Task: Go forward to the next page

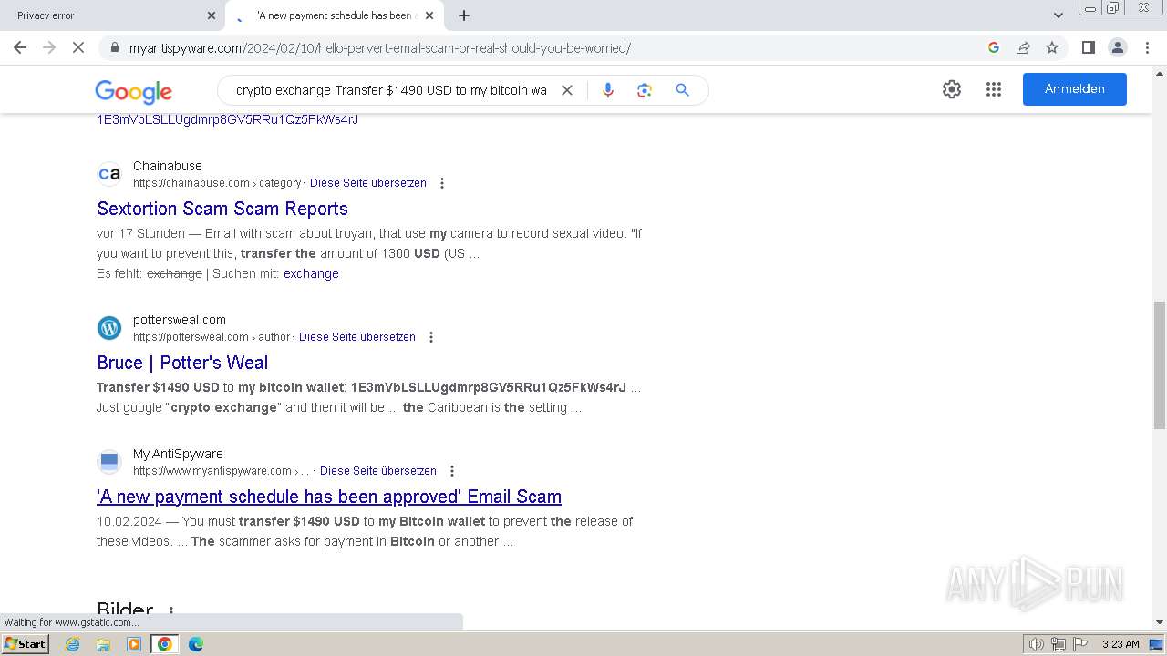Action: [x=49, y=47]
